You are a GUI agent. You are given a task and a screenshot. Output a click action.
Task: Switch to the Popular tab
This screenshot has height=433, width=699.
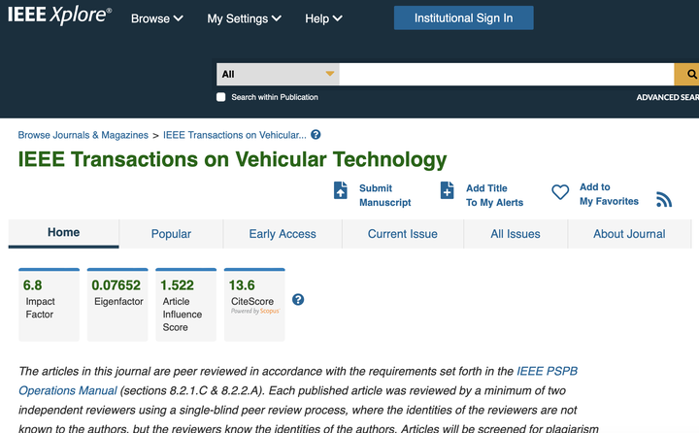[x=171, y=234]
